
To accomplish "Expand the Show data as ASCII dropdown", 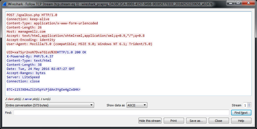I will pyautogui.click(x=137, y=105).
